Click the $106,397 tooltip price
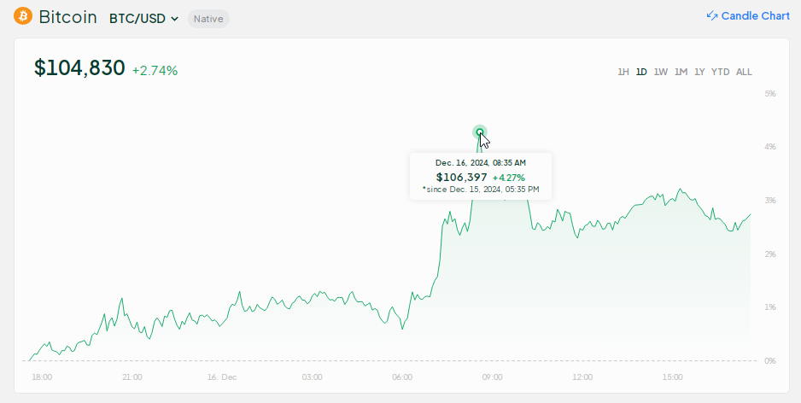 coord(461,177)
